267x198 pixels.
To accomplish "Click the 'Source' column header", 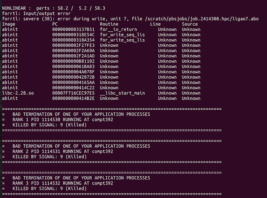I will [x=190, y=24].
